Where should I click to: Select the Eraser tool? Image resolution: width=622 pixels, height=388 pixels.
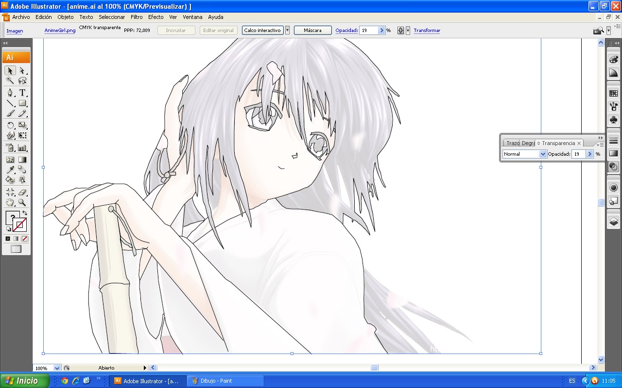(22, 192)
